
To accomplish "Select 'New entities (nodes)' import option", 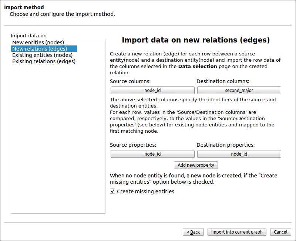I will coord(38,43).
